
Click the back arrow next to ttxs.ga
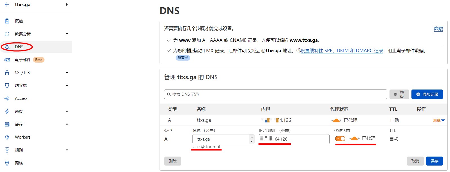click(7, 4)
